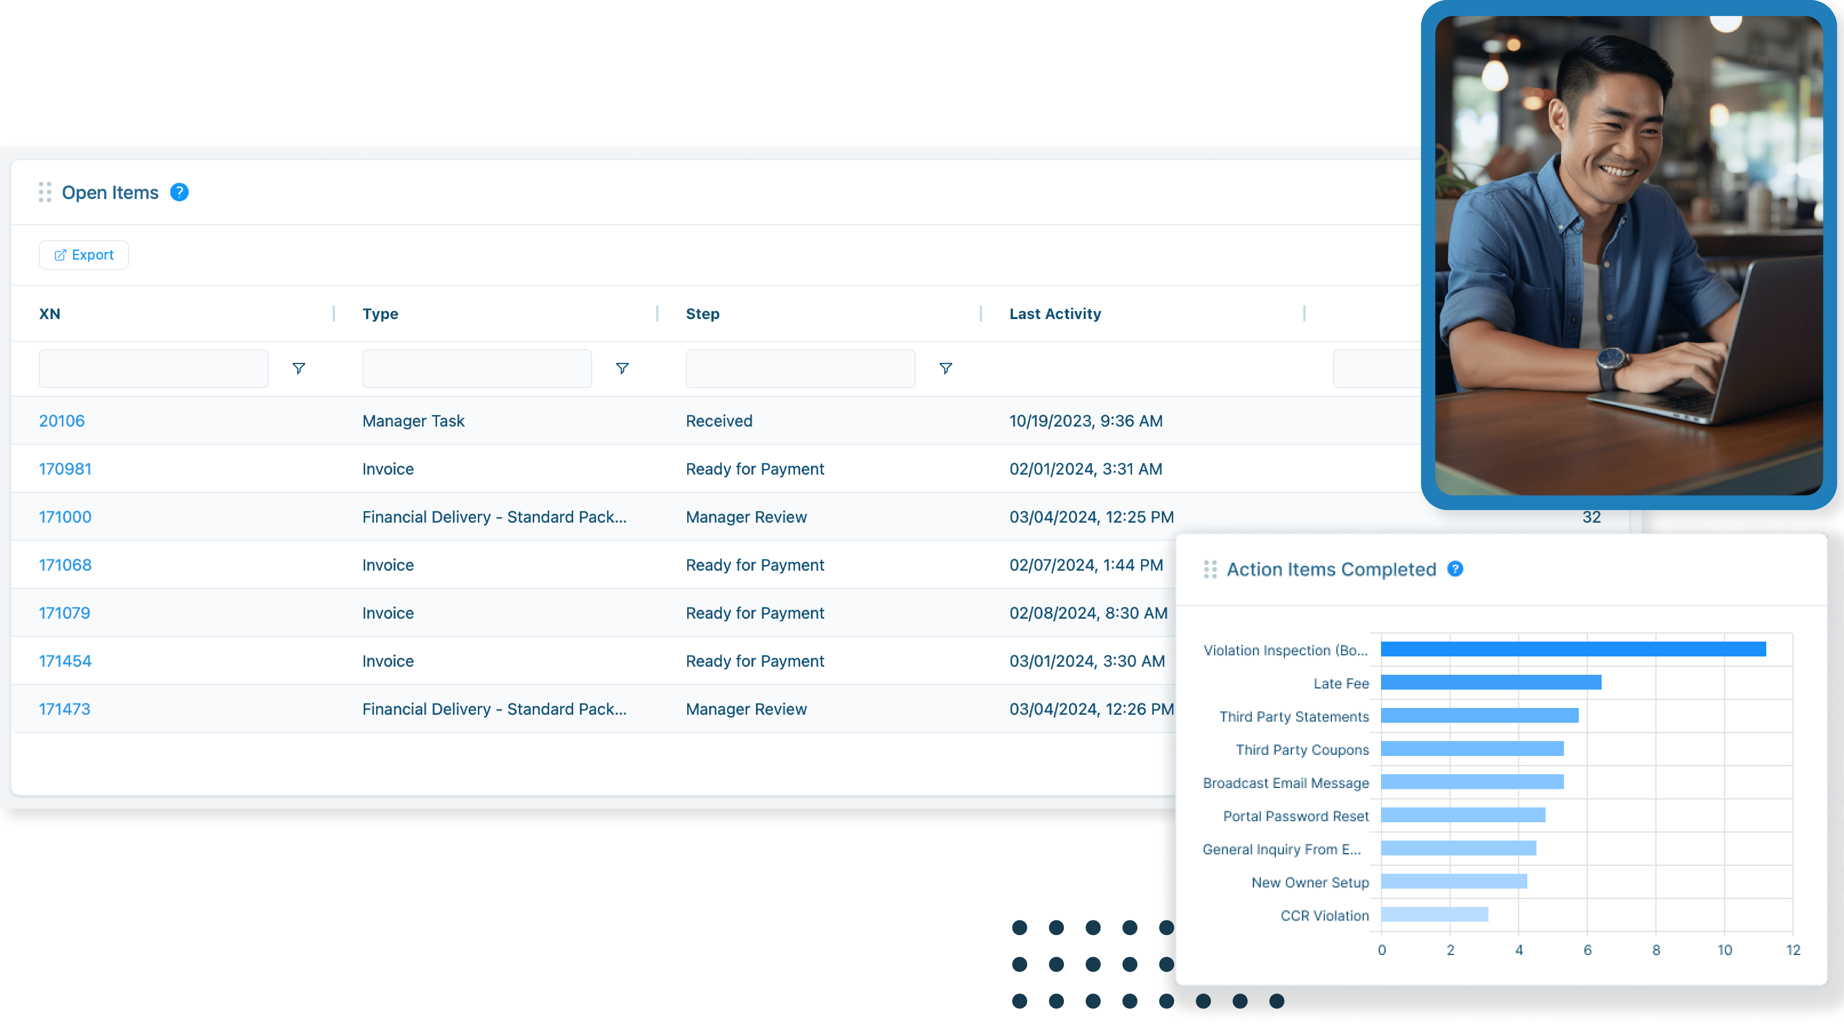Click the Late Fee chart bar
Image resolution: width=1844 pixels, height=1027 pixels.
(1490, 682)
